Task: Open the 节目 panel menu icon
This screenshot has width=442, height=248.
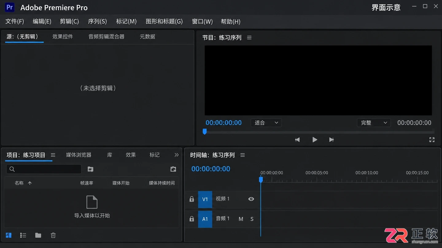Action: click(249, 38)
